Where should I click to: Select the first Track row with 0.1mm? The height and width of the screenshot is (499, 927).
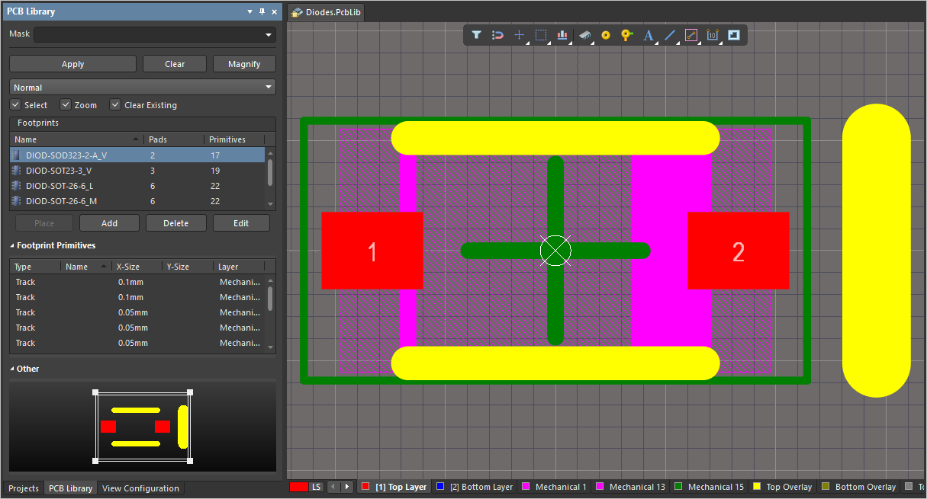coord(137,282)
